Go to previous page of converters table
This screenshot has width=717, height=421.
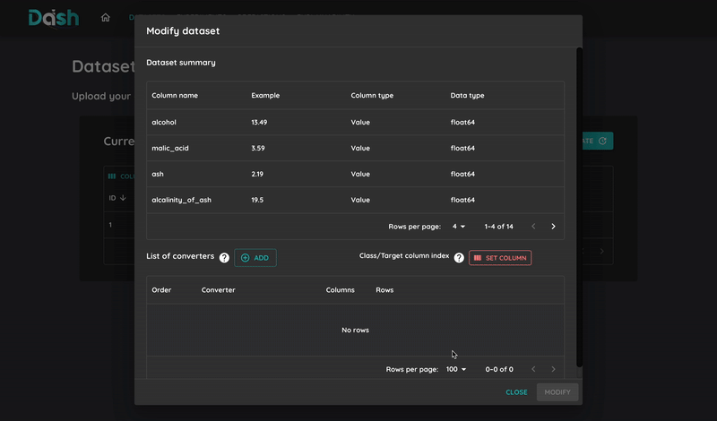click(x=533, y=369)
